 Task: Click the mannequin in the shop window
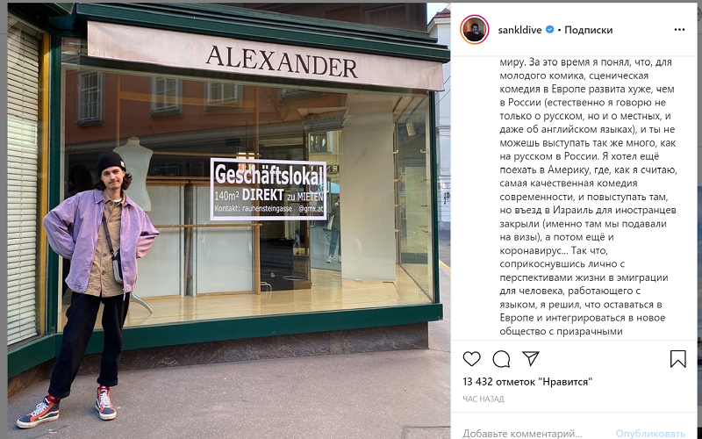point(133,172)
